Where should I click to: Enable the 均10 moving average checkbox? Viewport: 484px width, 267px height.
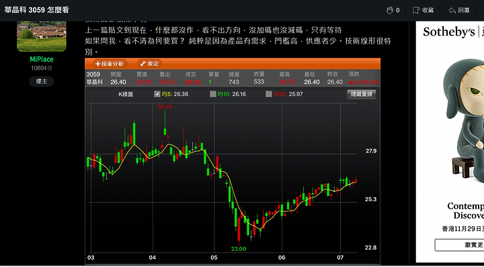[212, 94]
